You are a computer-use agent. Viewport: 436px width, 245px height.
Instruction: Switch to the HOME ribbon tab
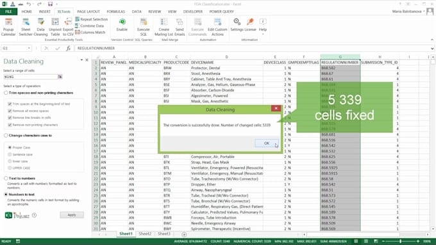[x=27, y=12]
